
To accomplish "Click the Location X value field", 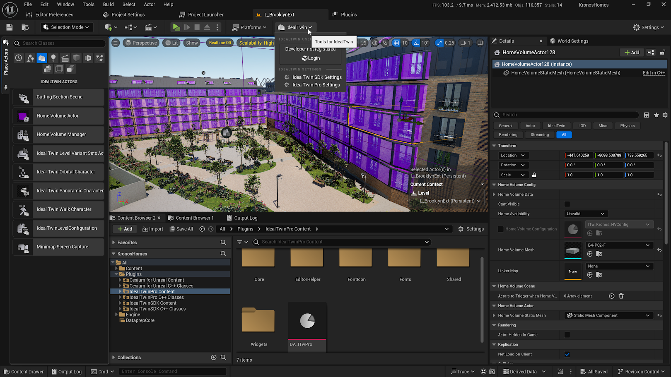I will 579,156.
